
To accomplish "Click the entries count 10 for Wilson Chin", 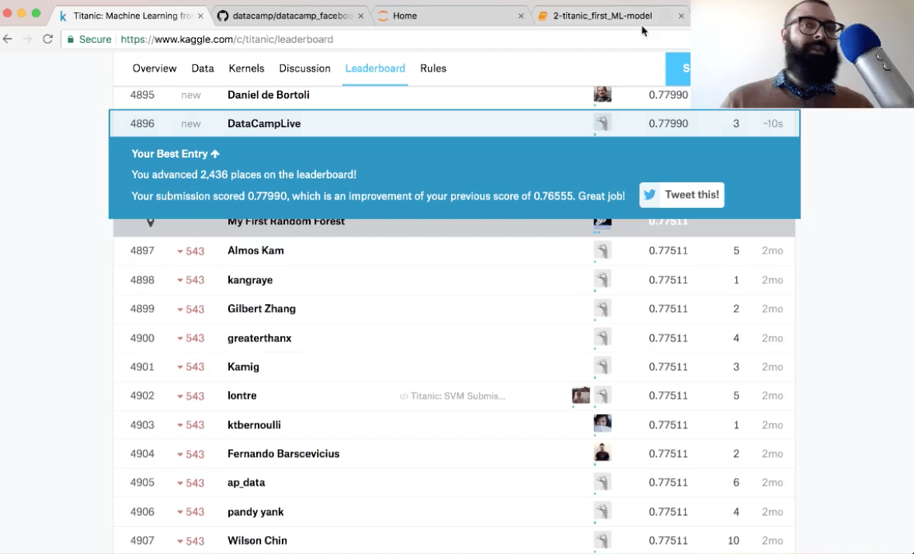I will tap(733, 541).
